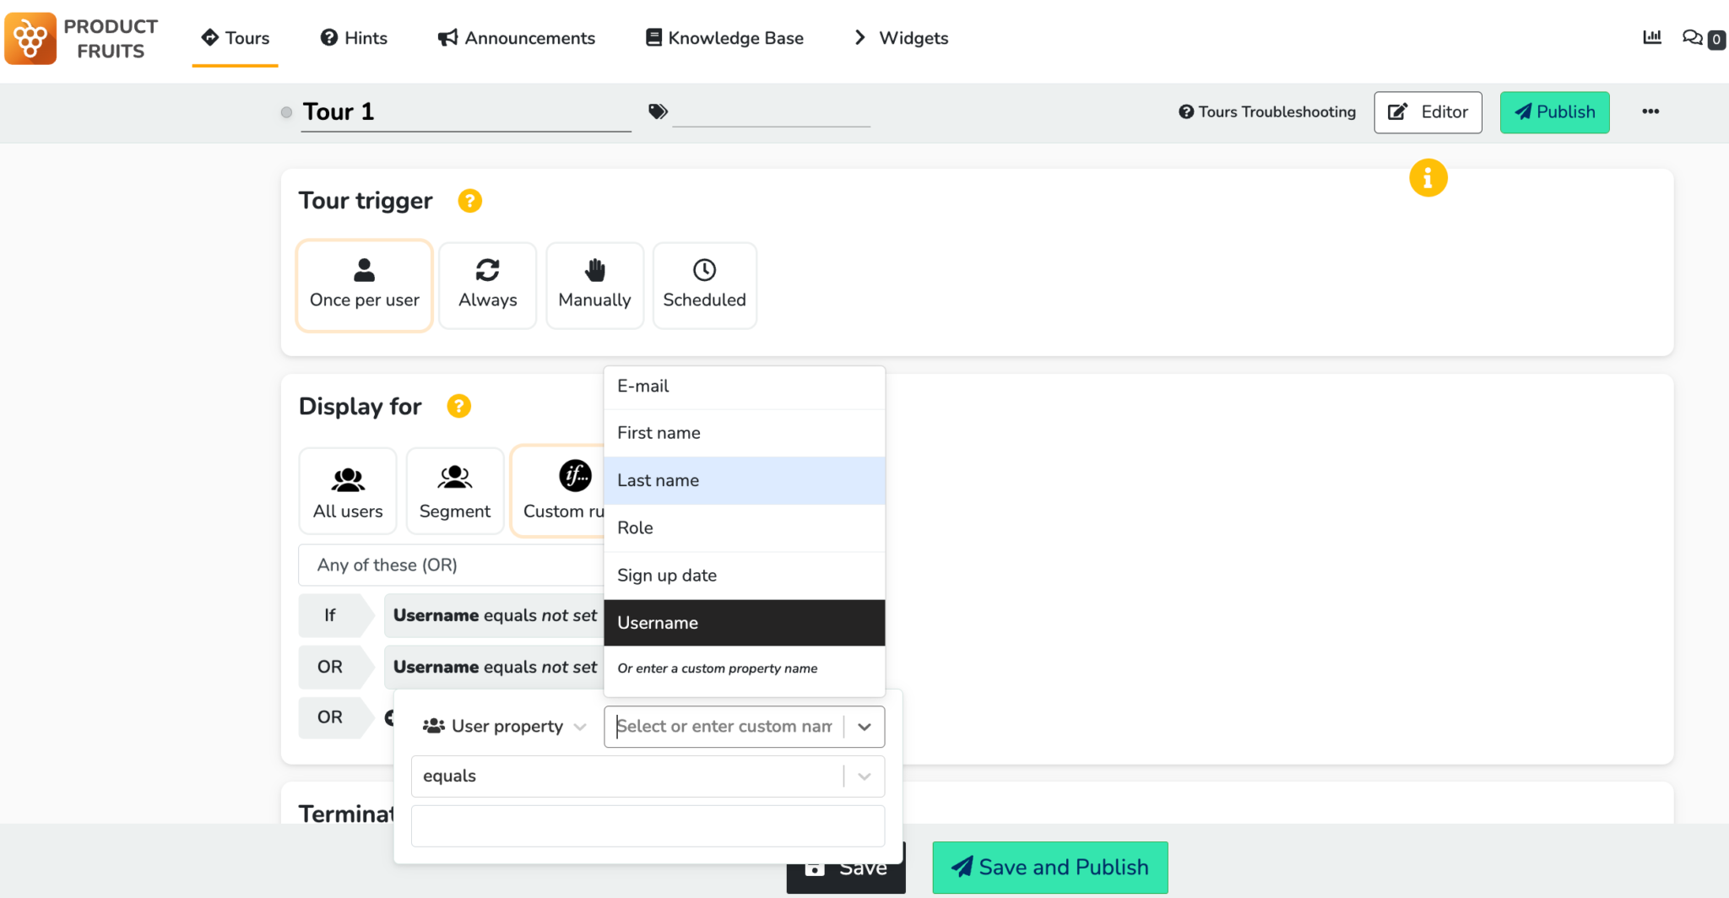Open the Tours Troubleshooting link
Screen dimensions: 1729x898
[x=1267, y=112]
